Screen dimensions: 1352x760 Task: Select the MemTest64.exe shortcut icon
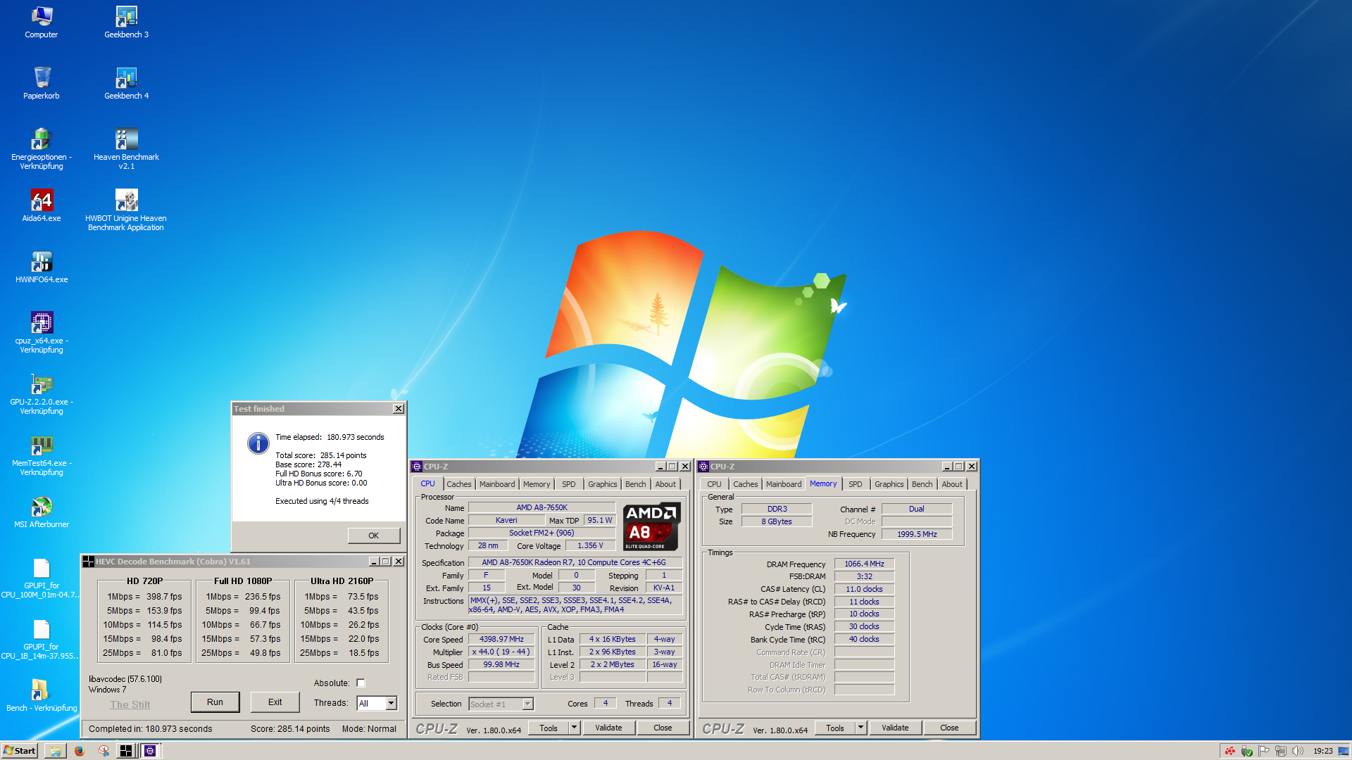coord(42,455)
